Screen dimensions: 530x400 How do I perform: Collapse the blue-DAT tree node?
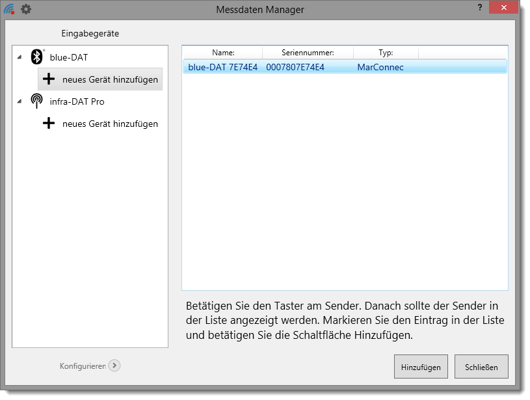point(20,57)
